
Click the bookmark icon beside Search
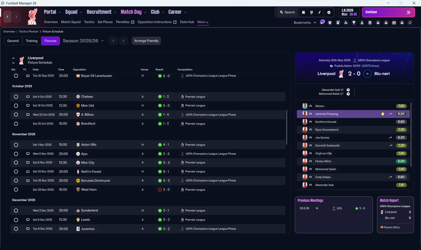[304, 12]
